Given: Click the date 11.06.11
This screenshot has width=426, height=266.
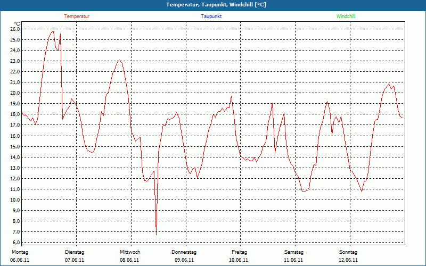Looking at the screenshot, I should pos(293,260).
